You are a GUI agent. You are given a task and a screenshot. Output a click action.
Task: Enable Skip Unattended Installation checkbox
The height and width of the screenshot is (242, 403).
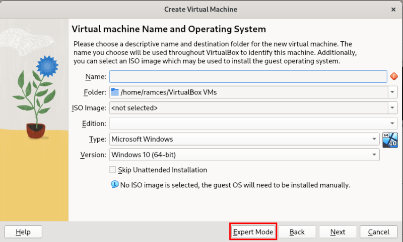point(112,170)
